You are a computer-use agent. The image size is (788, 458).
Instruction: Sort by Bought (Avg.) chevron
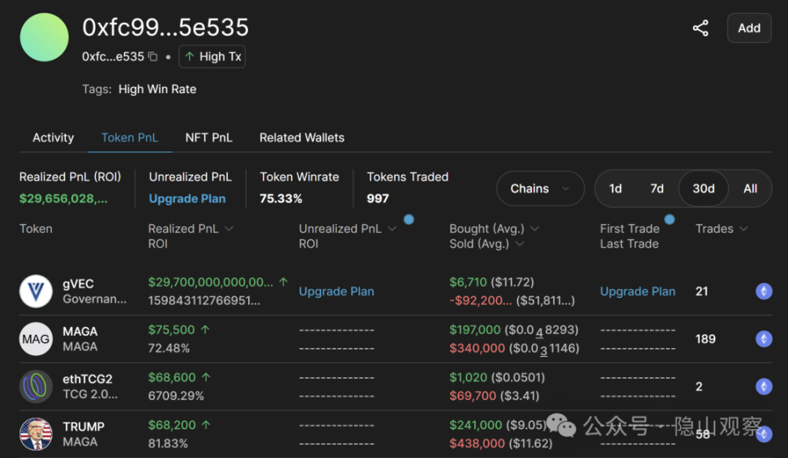coord(535,229)
